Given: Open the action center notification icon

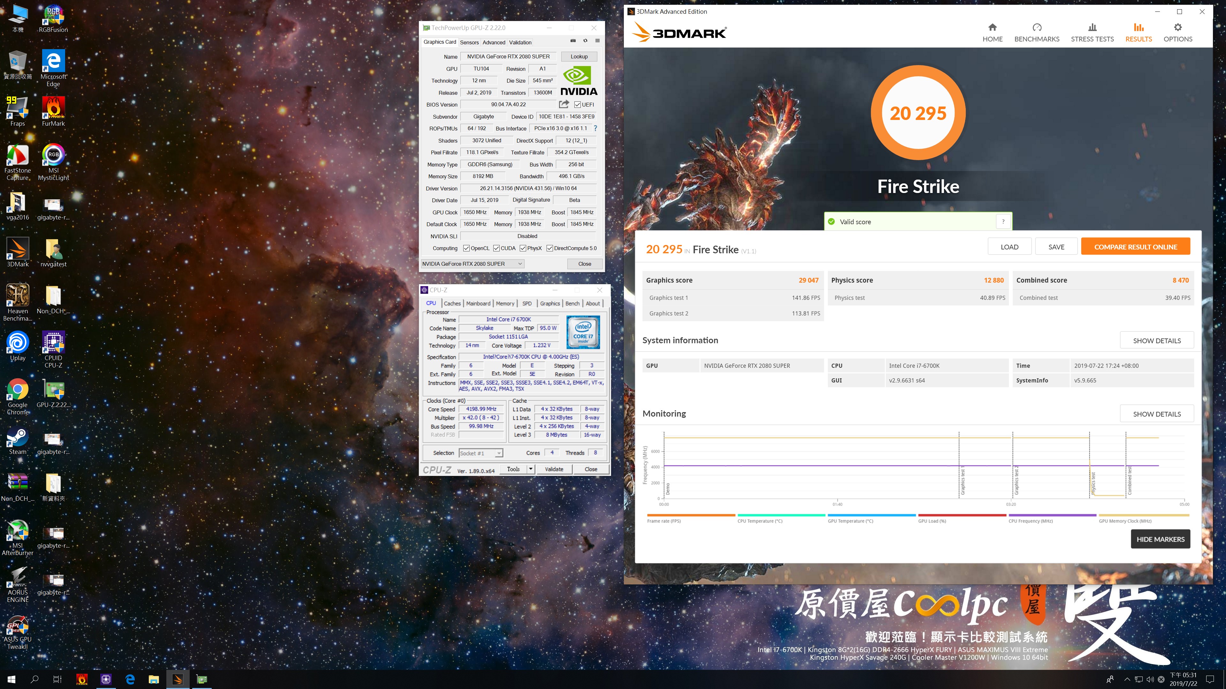Looking at the screenshot, I should pyautogui.click(x=1210, y=679).
